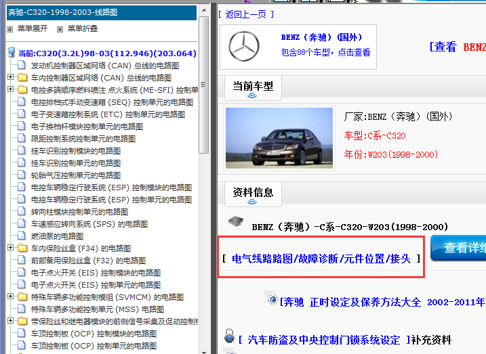Open 特殊车辆多功能控制单元 (MSS) 电路图
This screenshot has width=486, height=354.
pyautogui.click(x=98, y=309)
